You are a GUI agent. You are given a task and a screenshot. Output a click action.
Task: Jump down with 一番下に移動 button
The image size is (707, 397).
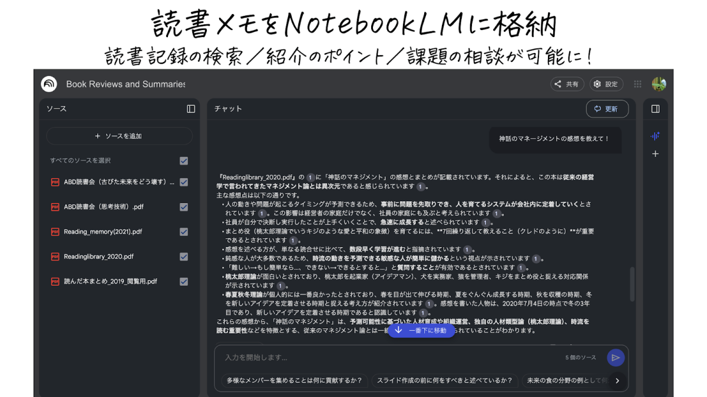[421, 331]
